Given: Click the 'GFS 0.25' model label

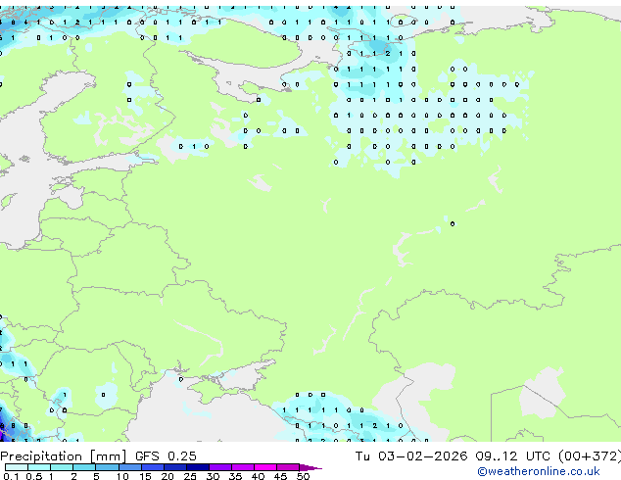Looking at the screenshot, I should click(x=166, y=456).
